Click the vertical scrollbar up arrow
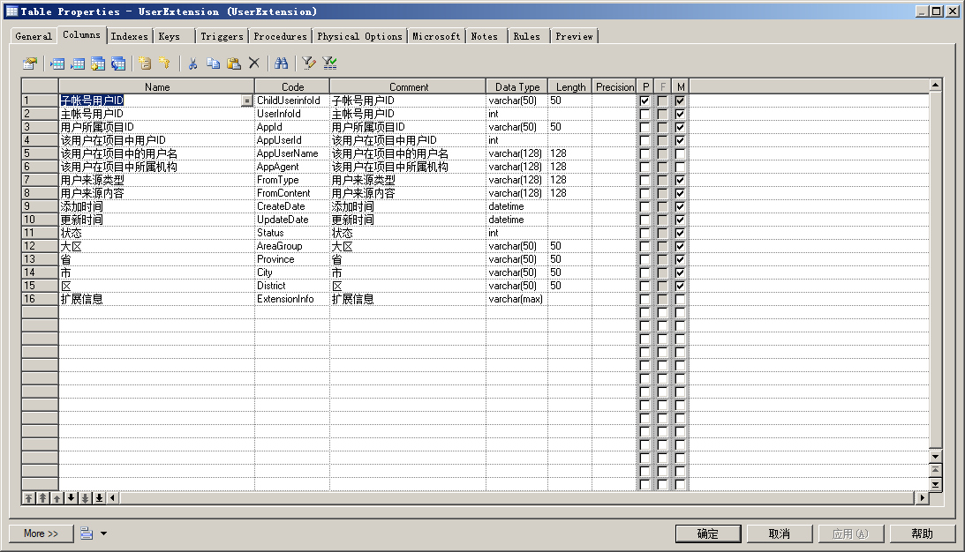965x552 pixels. pos(936,86)
